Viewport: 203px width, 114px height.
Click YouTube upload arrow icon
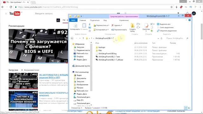[178, 13]
